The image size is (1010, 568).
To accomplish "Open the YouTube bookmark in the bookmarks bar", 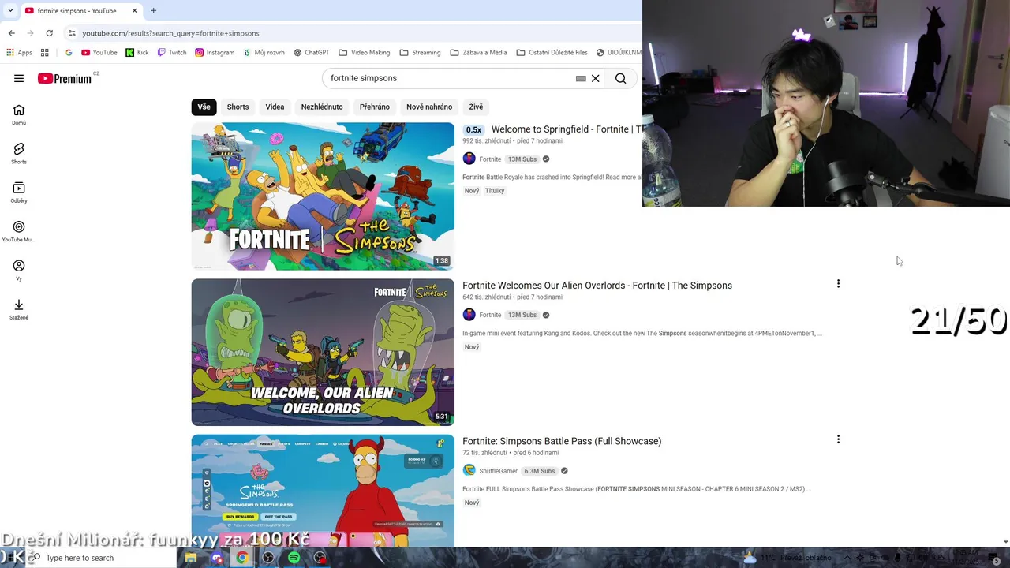I will (99, 53).
